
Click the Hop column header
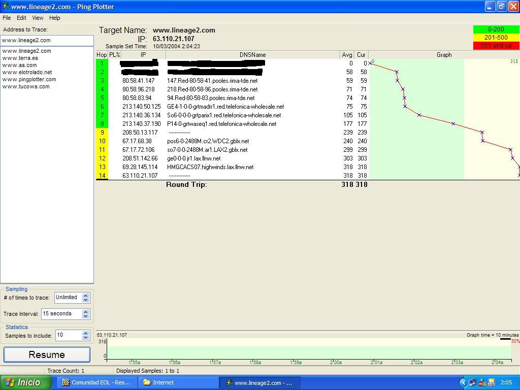[x=102, y=55]
